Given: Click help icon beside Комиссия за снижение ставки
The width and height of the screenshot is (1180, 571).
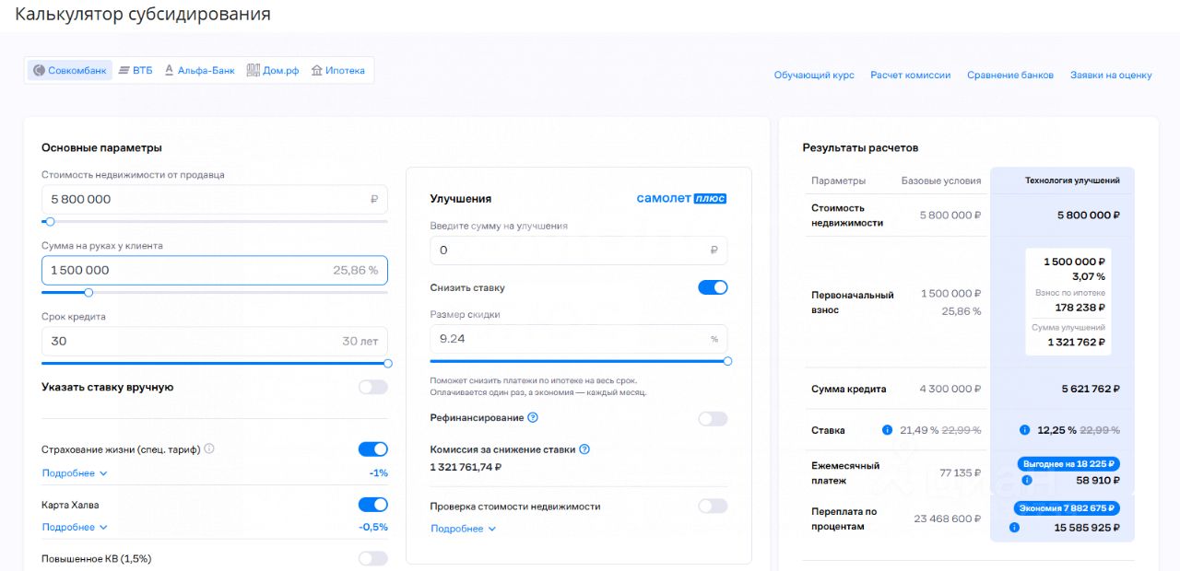Looking at the screenshot, I should point(584,449).
